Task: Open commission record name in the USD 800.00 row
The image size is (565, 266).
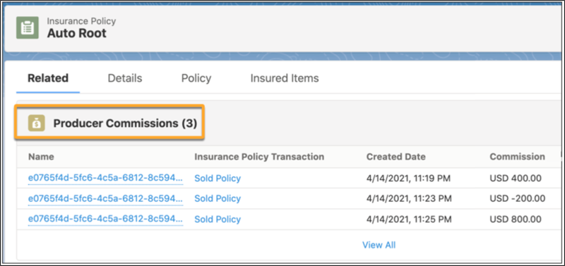Action: tap(105, 219)
